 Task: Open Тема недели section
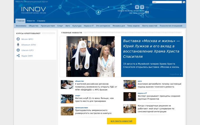click(133, 26)
